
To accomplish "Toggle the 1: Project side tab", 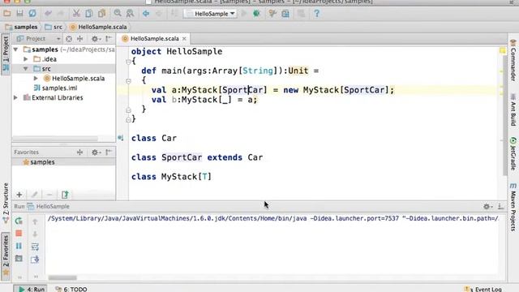I will [6, 54].
